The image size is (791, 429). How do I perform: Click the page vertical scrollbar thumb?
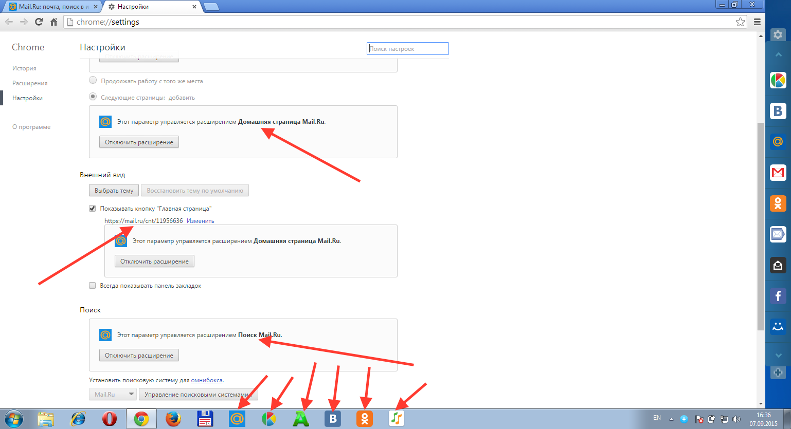761,227
